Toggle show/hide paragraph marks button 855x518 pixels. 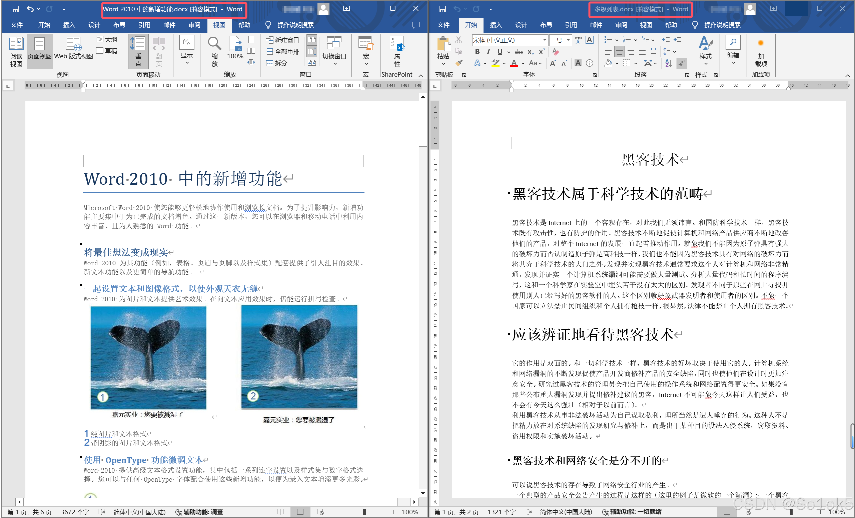point(682,63)
